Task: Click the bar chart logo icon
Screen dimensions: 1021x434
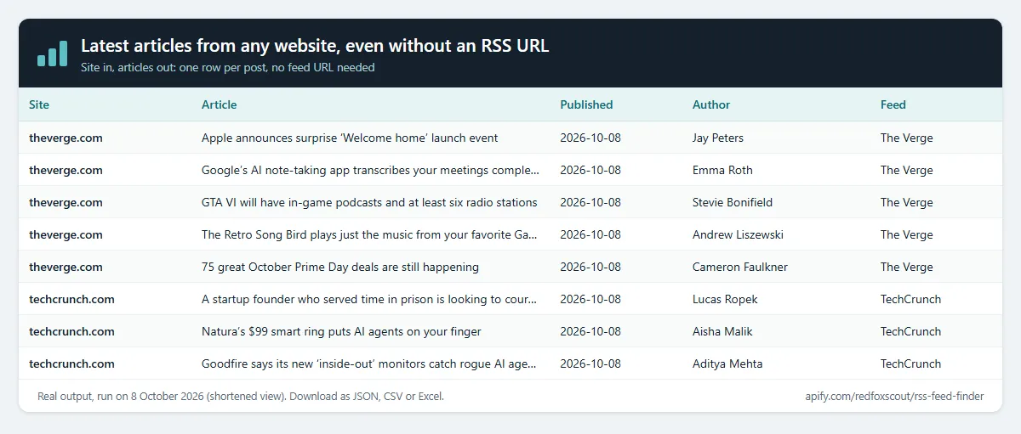Action: pyautogui.click(x=52, y=54)
